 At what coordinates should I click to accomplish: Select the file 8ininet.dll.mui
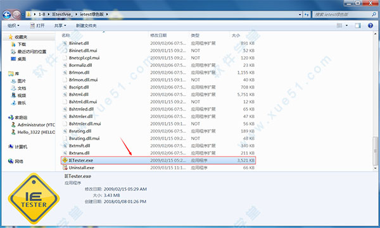pyautogui.click(x=83, y=51)
